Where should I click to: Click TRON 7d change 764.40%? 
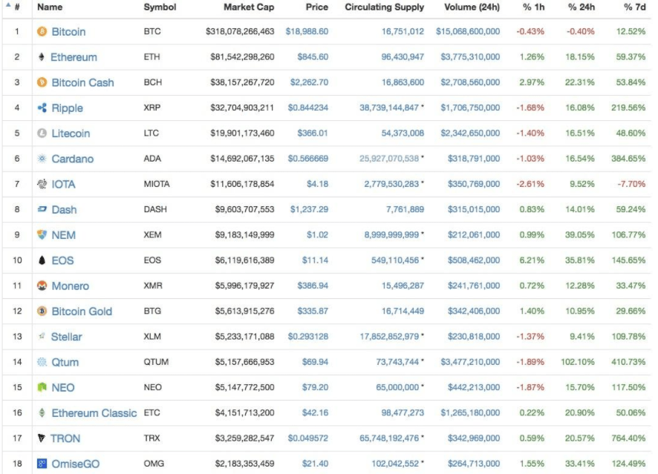click(628, 438)
